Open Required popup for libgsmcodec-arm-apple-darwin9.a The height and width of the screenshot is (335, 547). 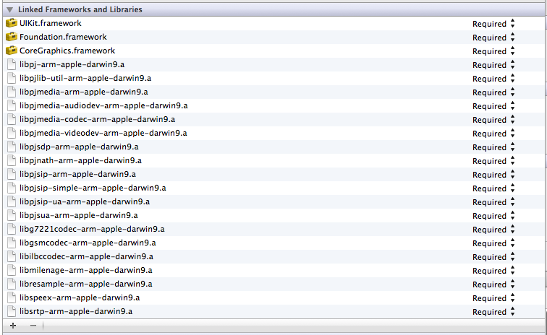(493, 243)
